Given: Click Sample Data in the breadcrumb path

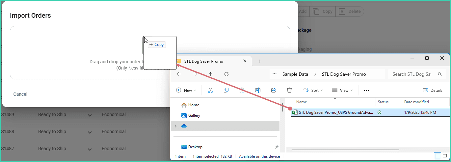Looking at the screenshot, I should point(295,74).
